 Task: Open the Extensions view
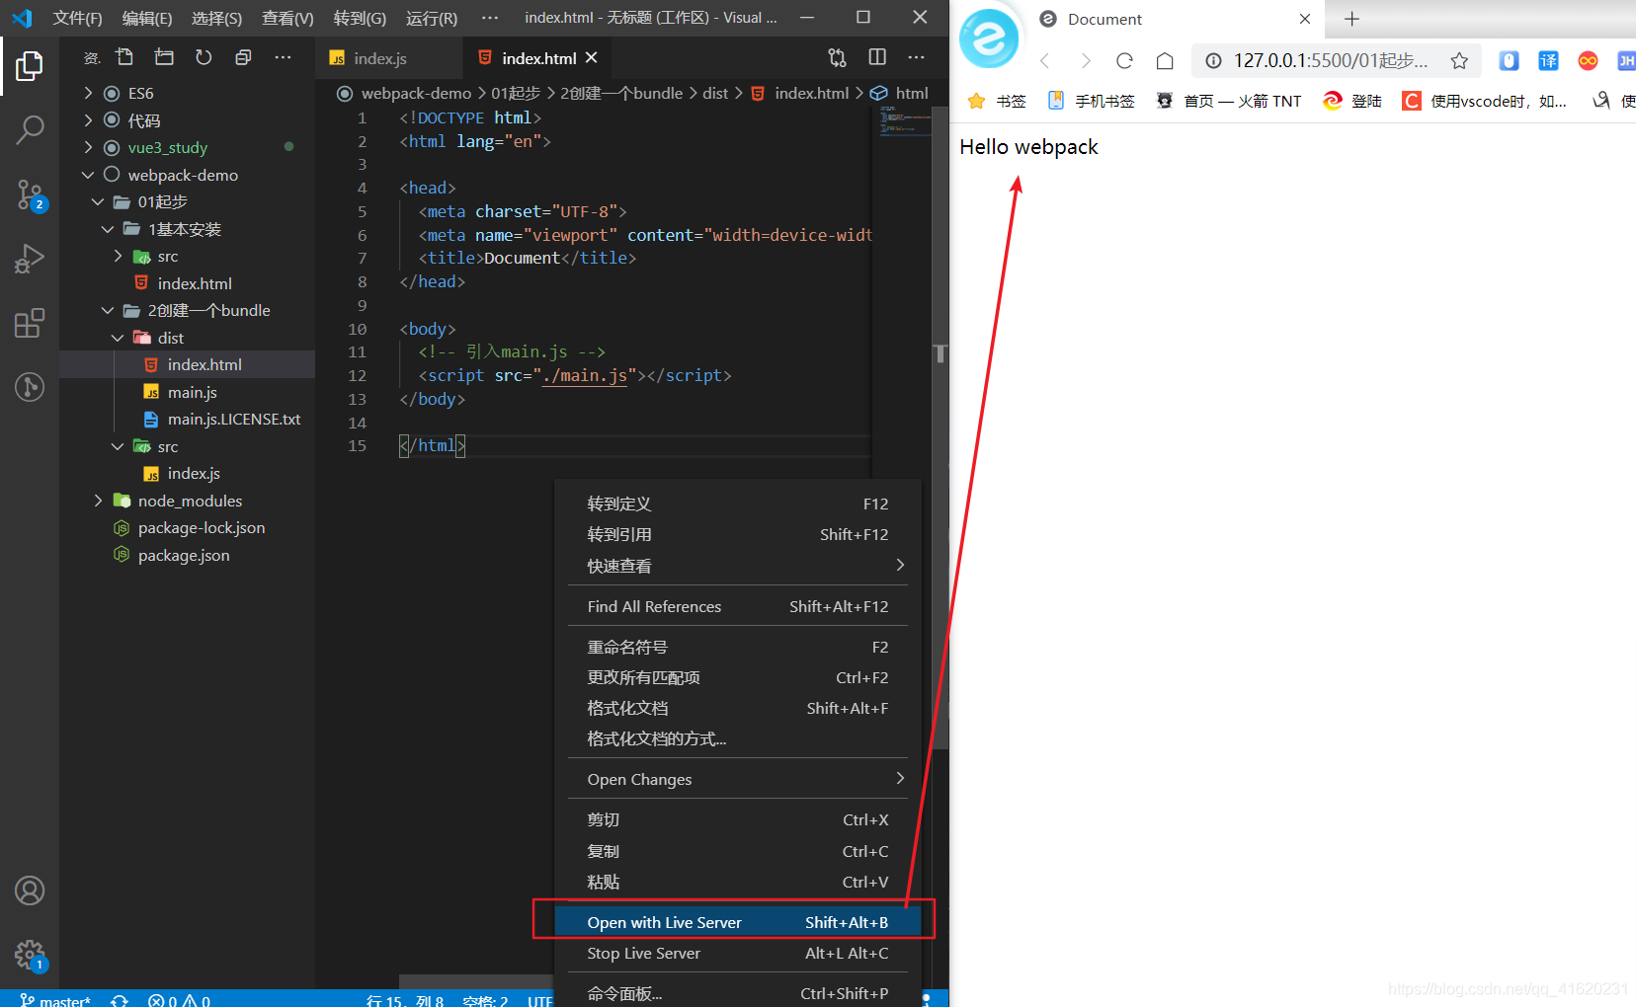[30, 323]
